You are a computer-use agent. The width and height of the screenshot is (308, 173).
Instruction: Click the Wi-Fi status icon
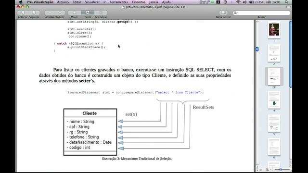[x=238, y=2]
